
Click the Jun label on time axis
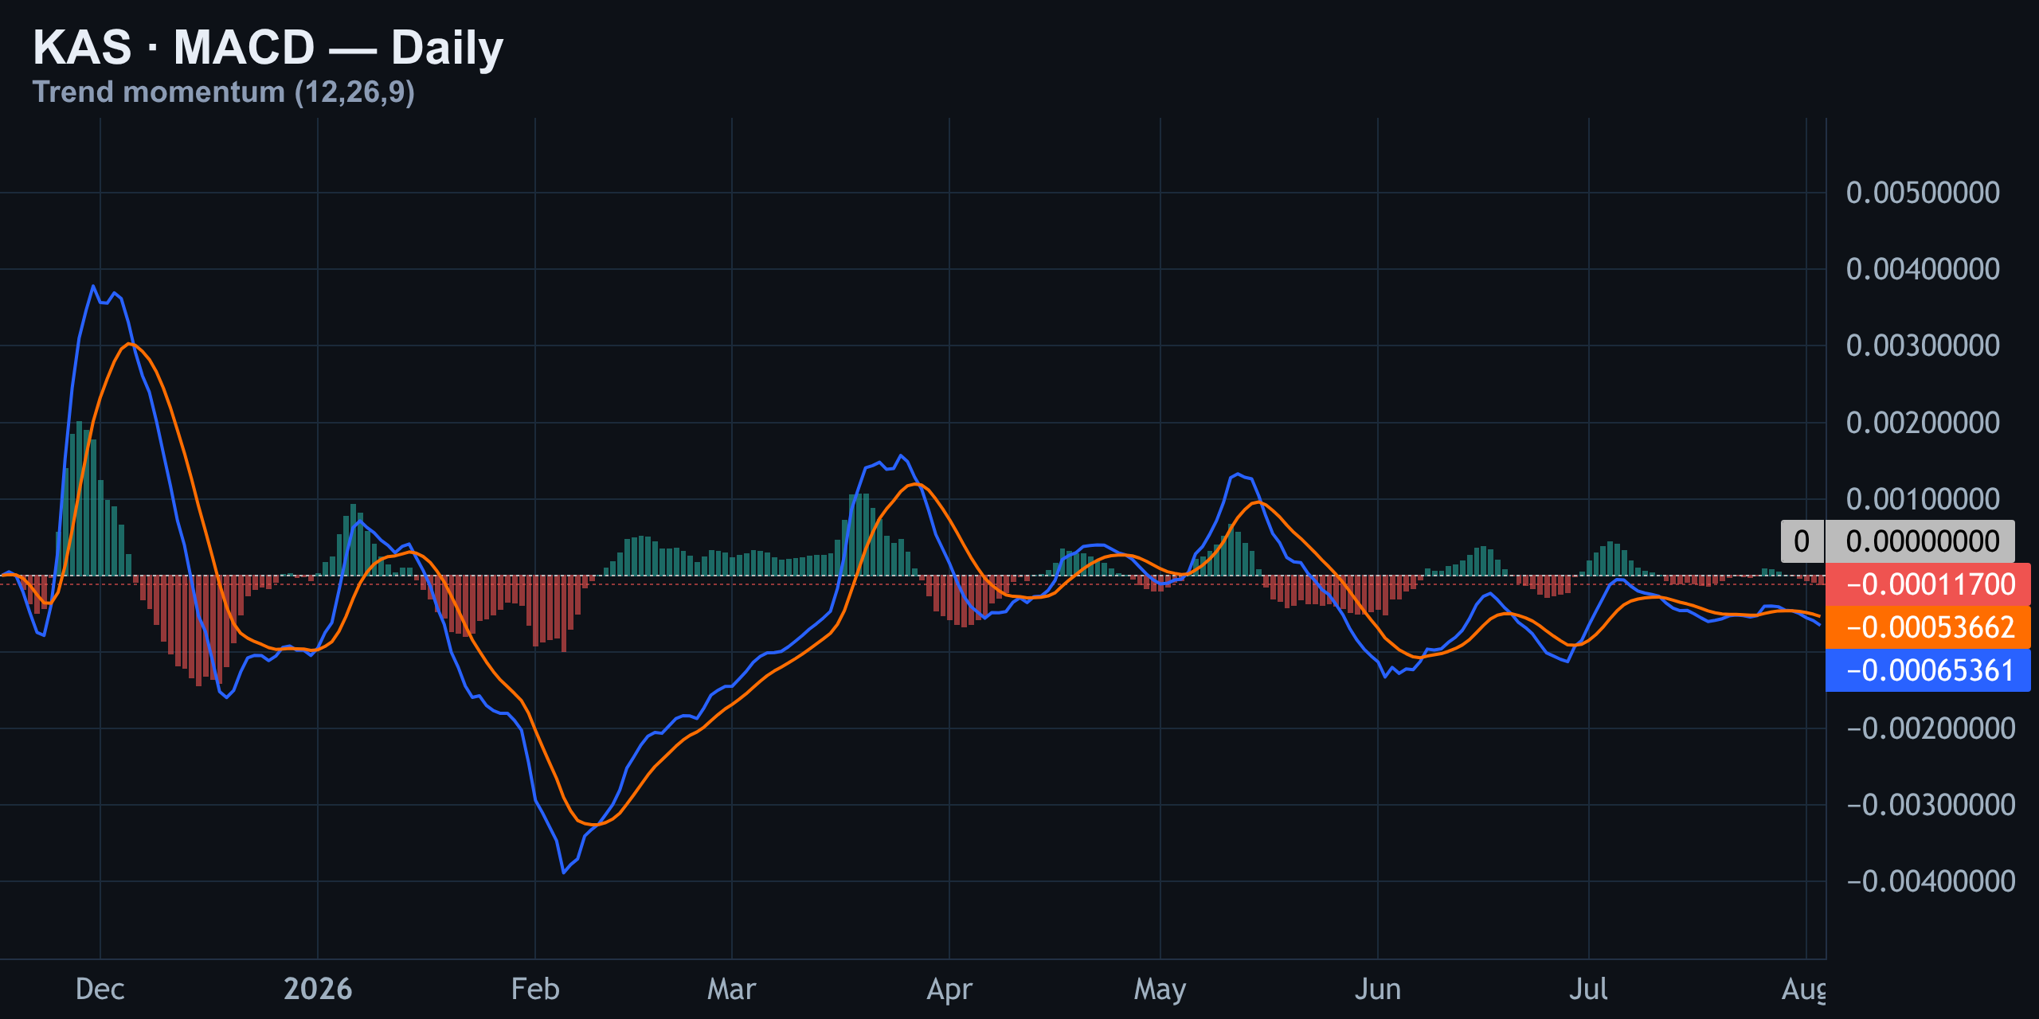click(1378, 990)
